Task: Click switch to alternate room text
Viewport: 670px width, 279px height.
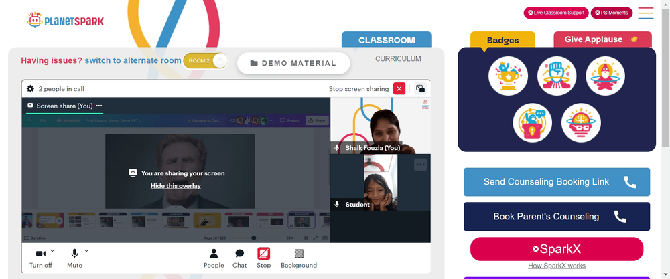Action: coord(133,61)
